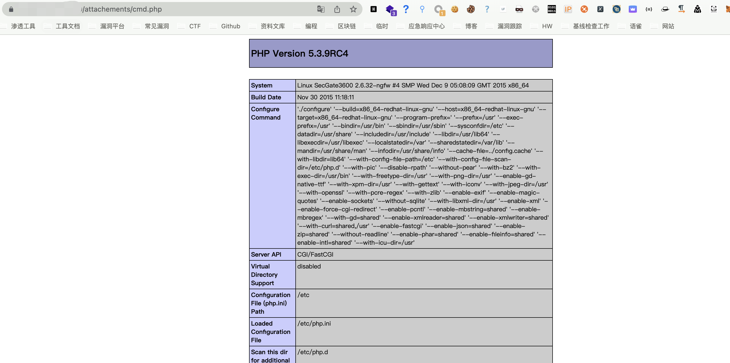Open the Github bookmarks folder
The image size is (730, 363).
coord(230,26)
